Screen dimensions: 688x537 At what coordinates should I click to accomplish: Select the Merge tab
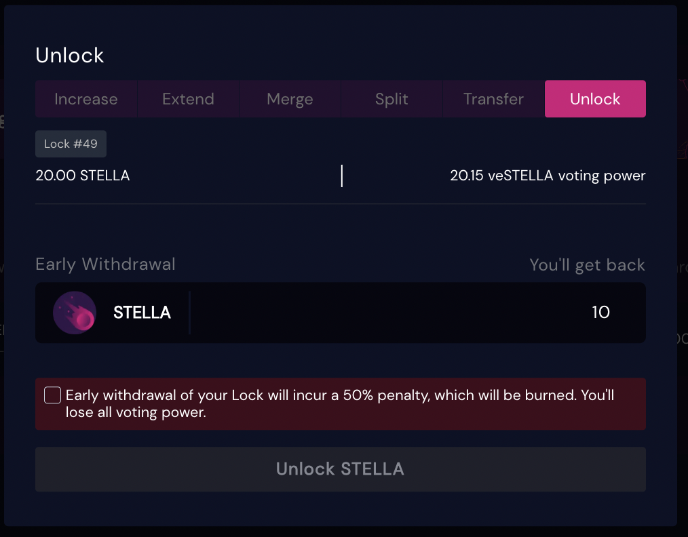point(290,99)
